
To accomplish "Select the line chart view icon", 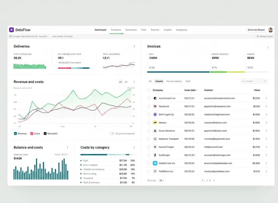I will (x=121, y=82).
